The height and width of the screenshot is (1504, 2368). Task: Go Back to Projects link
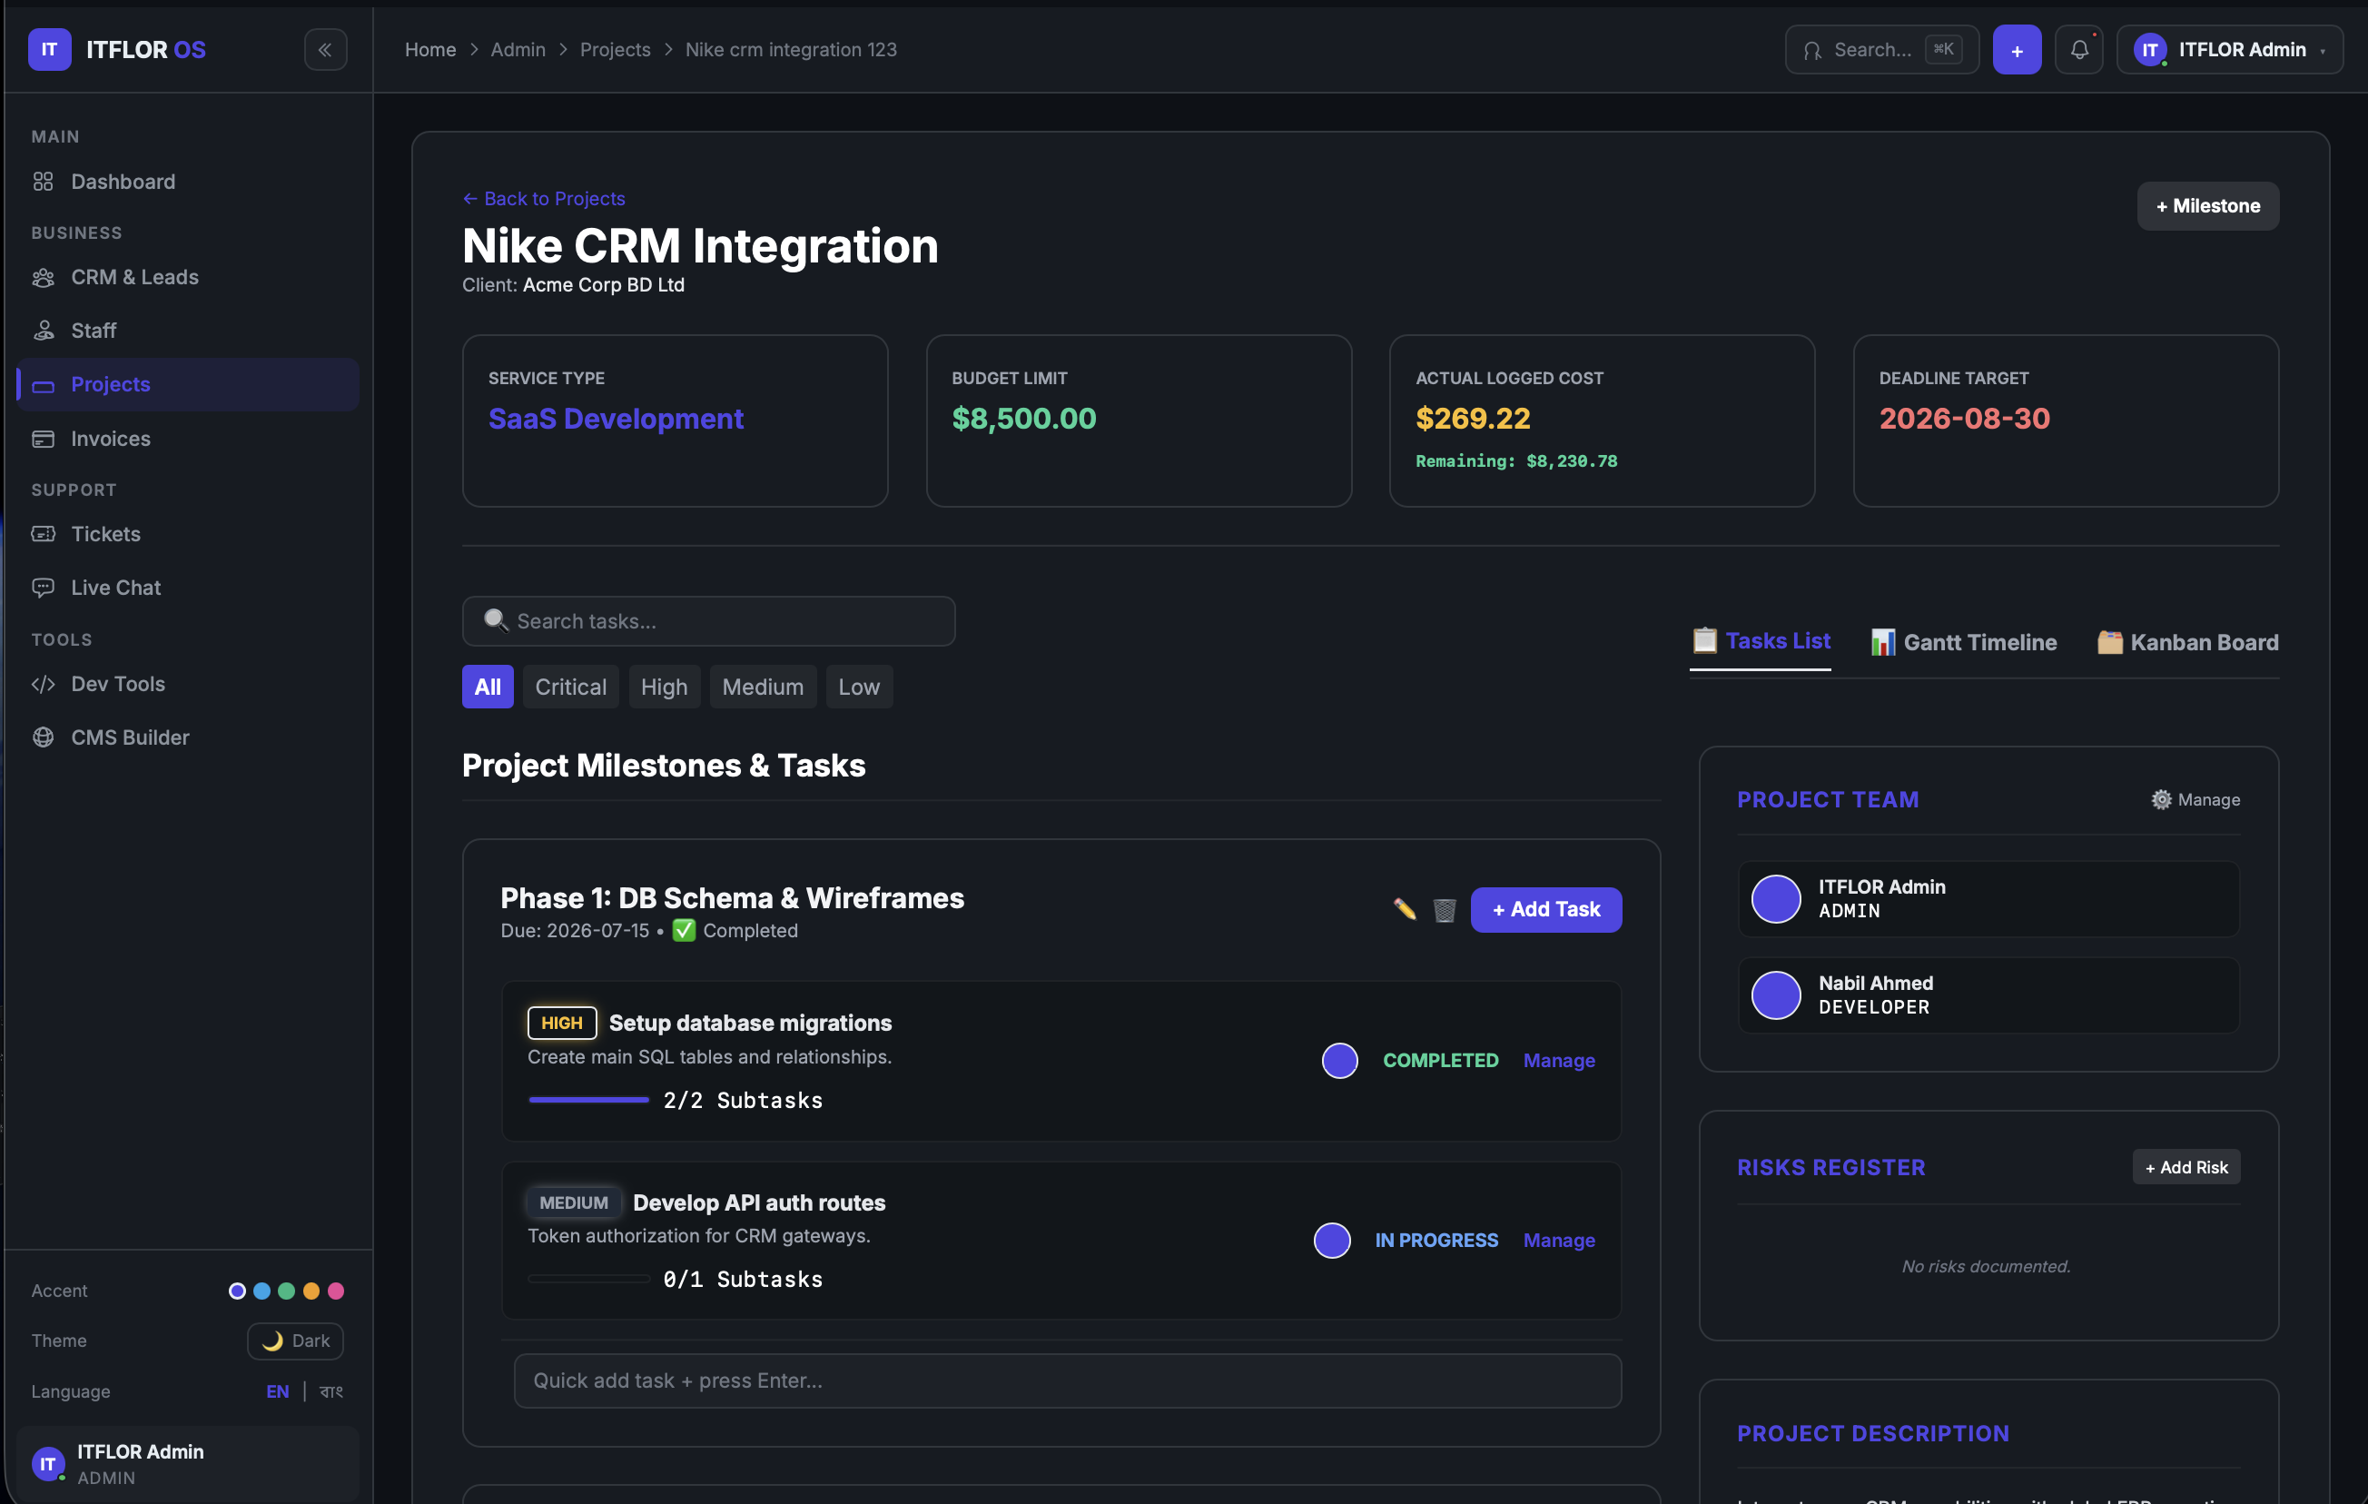(544, 199)
